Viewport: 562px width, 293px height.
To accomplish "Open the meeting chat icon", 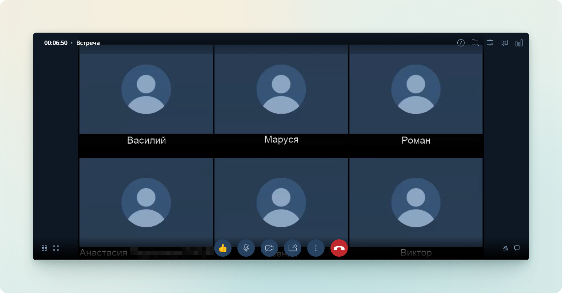I will click(x=517, y=248).
